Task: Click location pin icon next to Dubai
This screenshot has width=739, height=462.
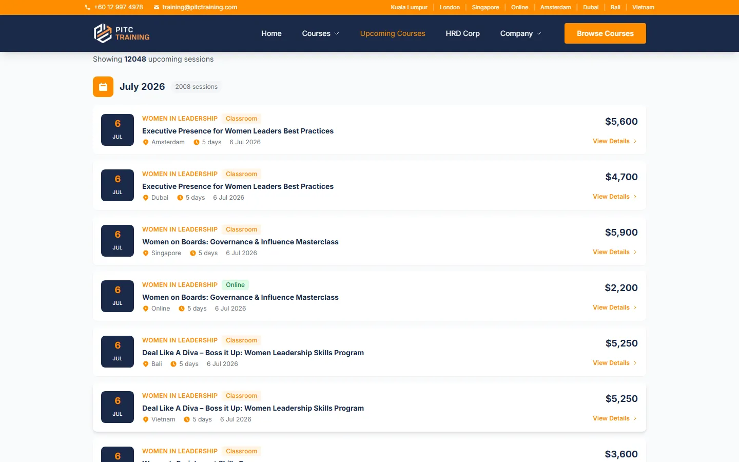Action: point(146,198)
